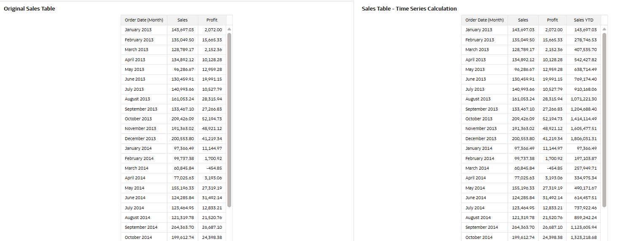Select January 2014 in Time Series table

pos(479,148)
